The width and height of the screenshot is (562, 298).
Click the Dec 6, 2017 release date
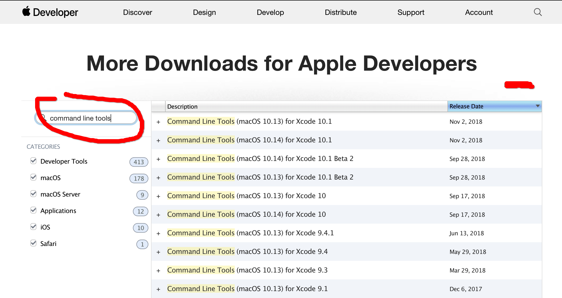click(x=466, y=289)
